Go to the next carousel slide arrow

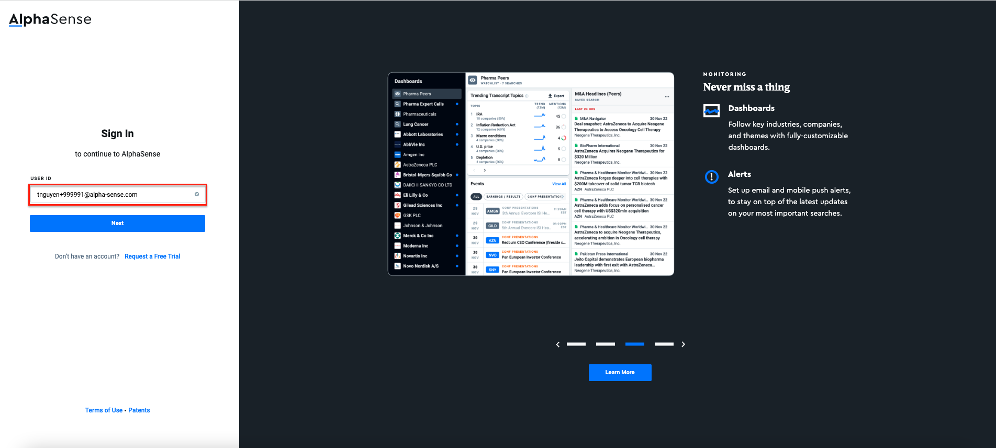click(683, 344)
